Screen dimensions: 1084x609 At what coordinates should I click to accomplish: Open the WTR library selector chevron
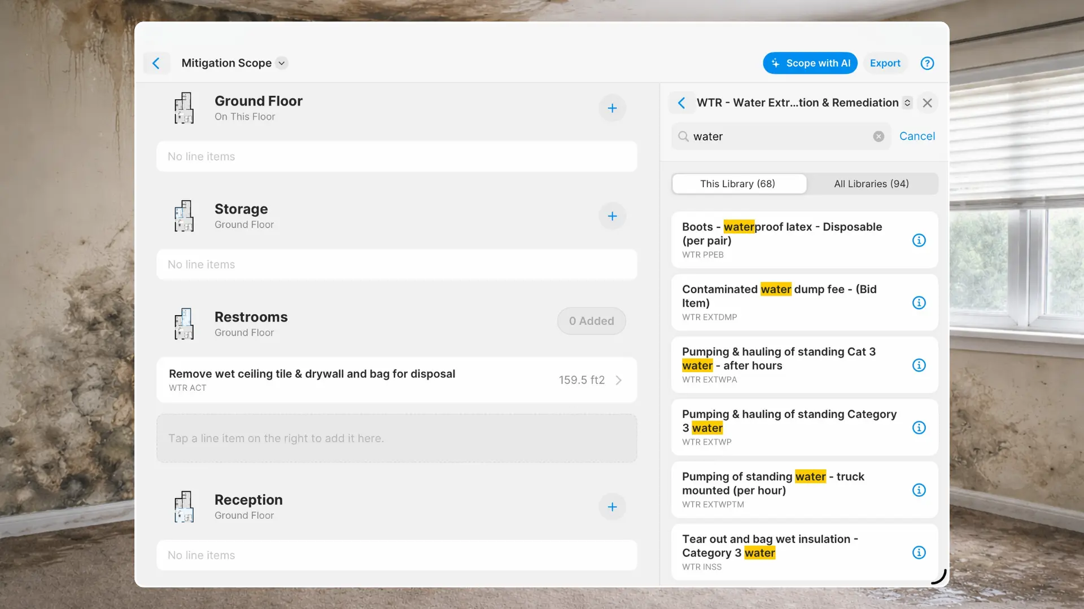coord(907,103)
